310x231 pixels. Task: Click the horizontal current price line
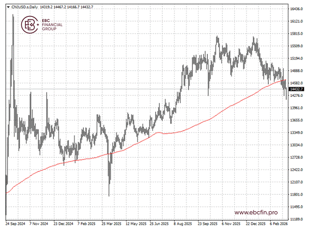click(x=149, y=89)
